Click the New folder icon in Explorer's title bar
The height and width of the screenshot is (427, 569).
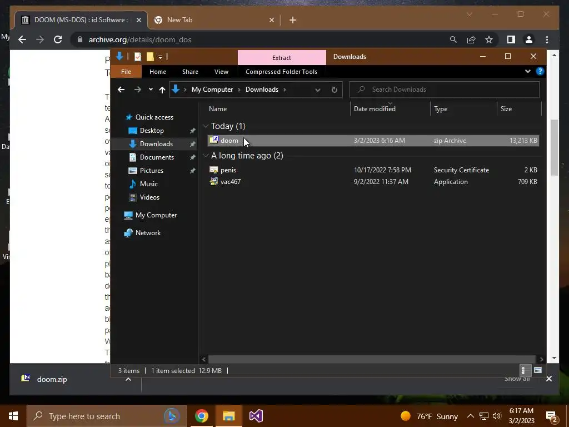click(x=150, y=57)
